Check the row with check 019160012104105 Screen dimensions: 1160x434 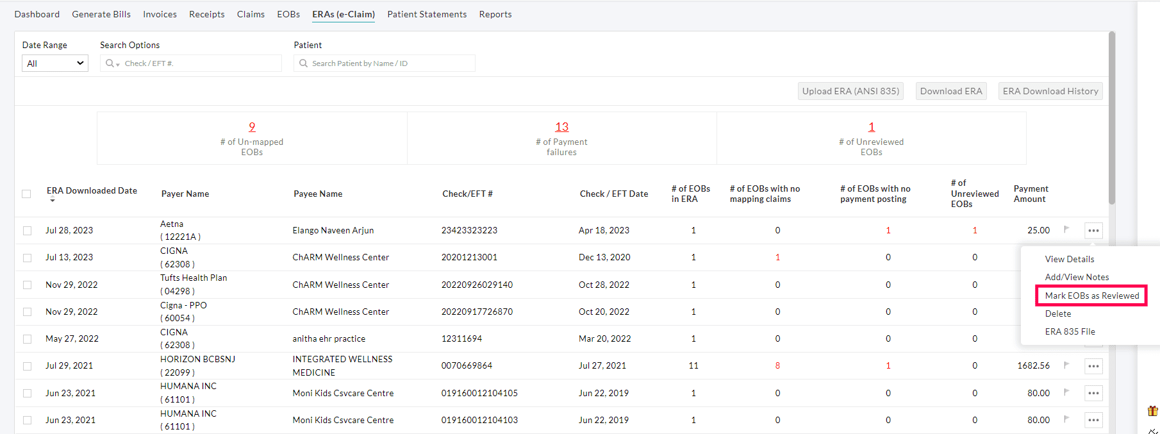pyautogui.click(x=27, y=393)
